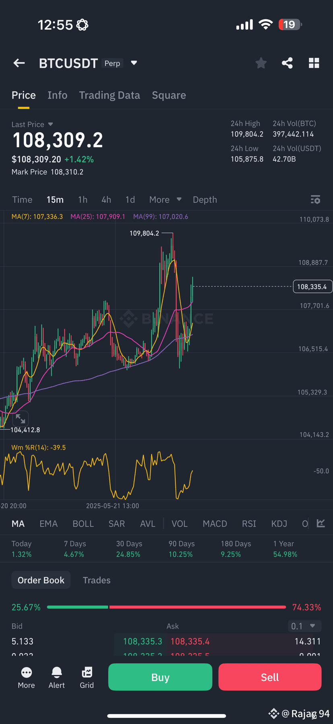Image resolution: width=333 pixels, height=724 pixels.
Task: Tap the 24h Vol(USDT) 42.70B value
Action: point(284,159)
